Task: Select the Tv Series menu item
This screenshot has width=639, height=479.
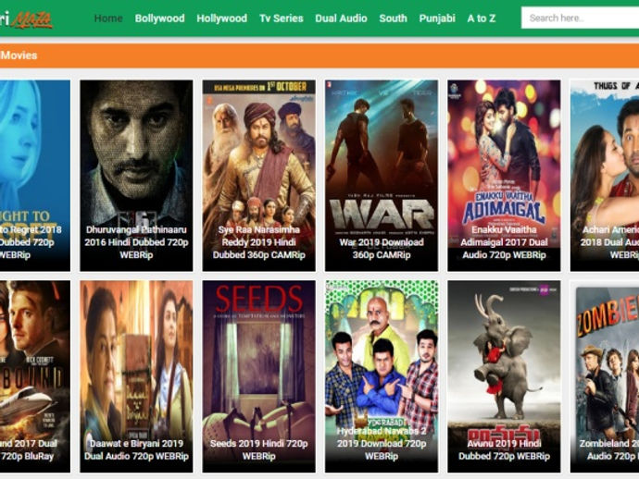Action: pyautogui.click(x=282, y=18)
